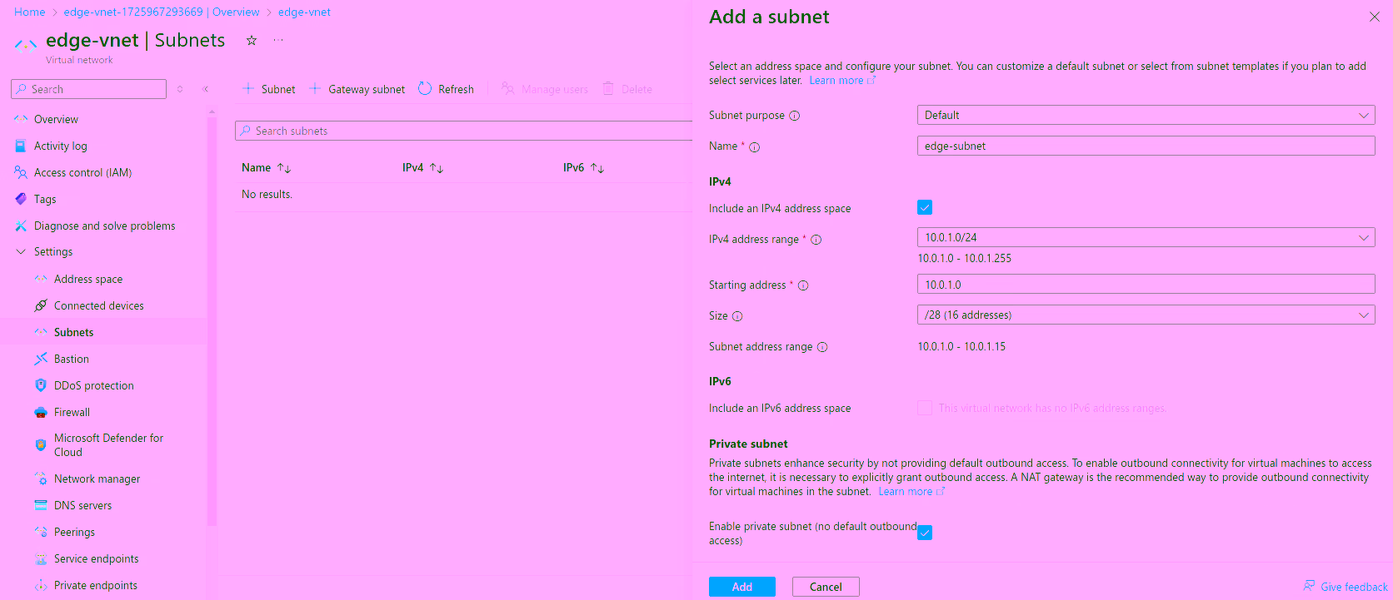
Task: Click the Firewall icon in sidebar
Action: tap(41, 412)
